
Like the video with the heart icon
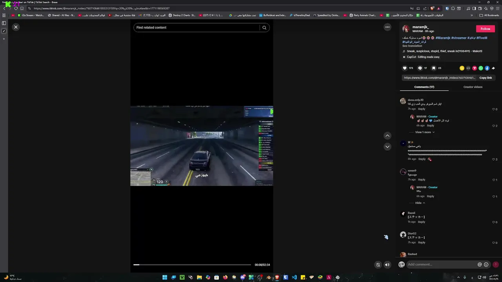[x=405, y=68]
